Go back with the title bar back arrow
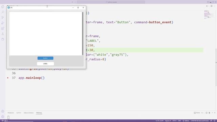 click(72, 2)
